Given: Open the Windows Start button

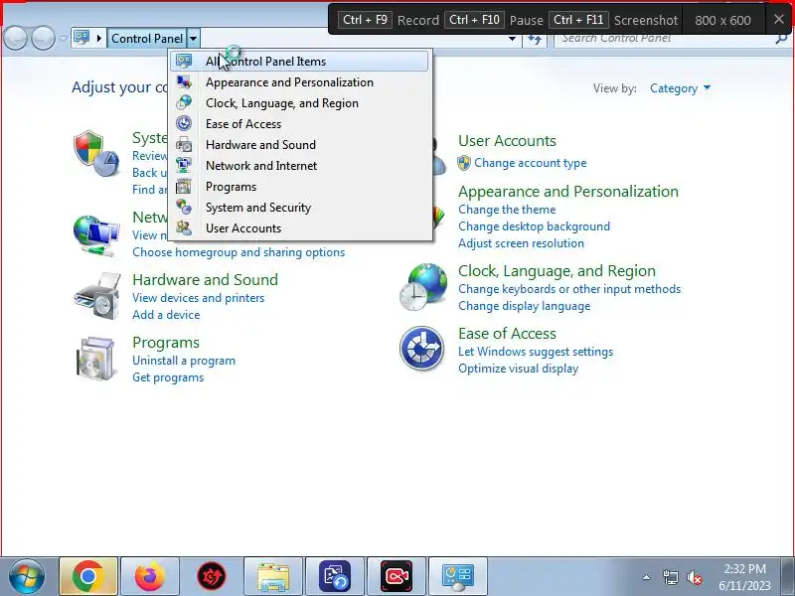Looking at the screenshot, I should click(x=27, y=576).
